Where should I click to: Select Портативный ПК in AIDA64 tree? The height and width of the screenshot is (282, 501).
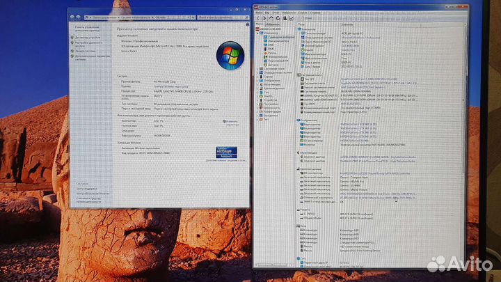point(276,61)
